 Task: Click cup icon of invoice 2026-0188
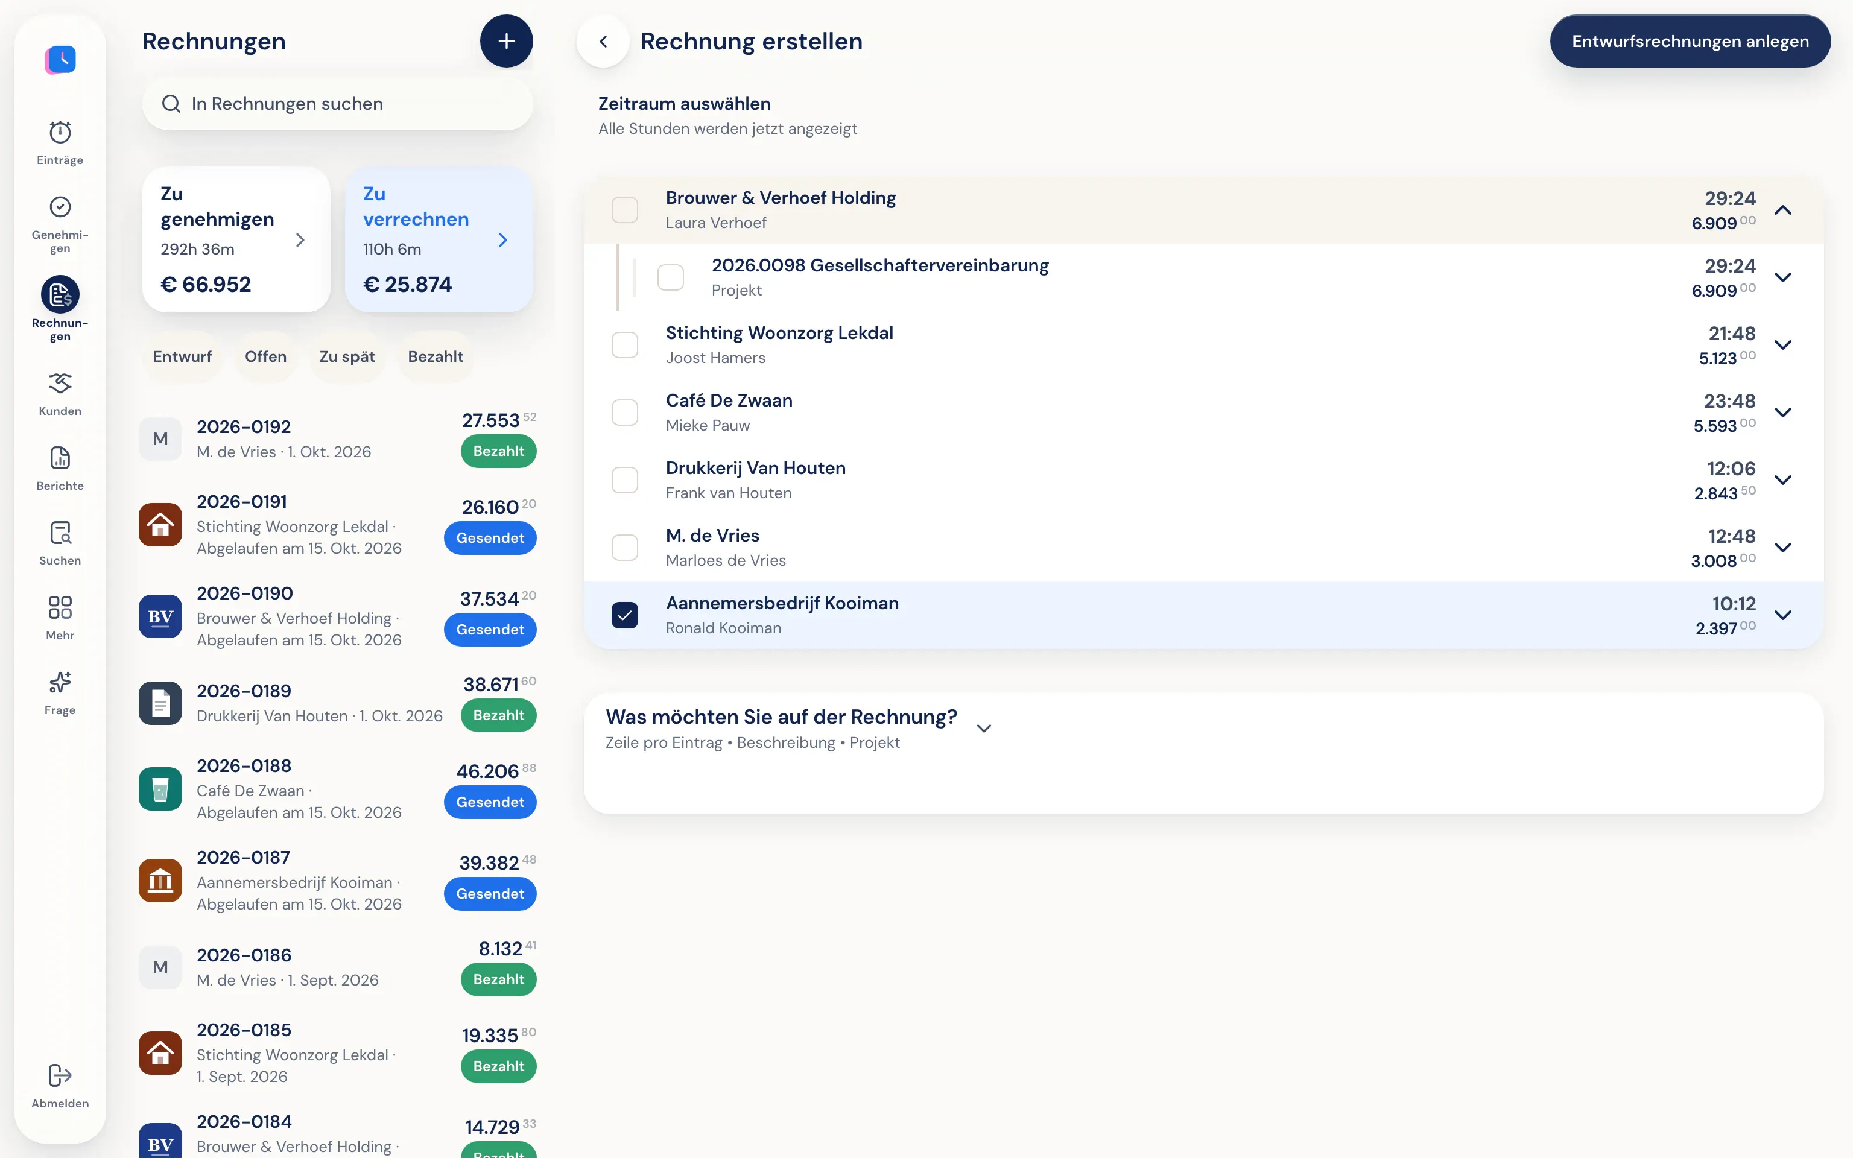pos(160,789)
